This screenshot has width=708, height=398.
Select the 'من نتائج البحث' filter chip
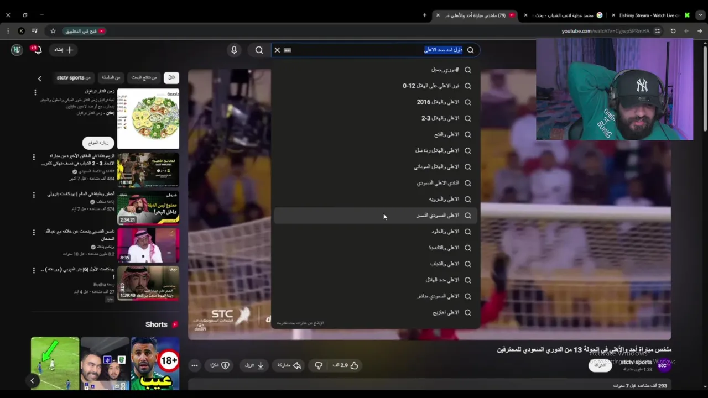[x=144, y=78]
